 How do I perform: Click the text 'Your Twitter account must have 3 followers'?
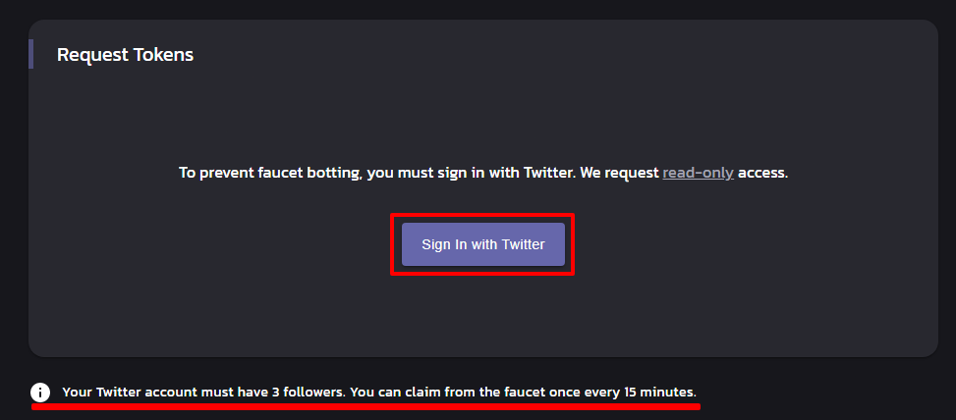[203, 393]
